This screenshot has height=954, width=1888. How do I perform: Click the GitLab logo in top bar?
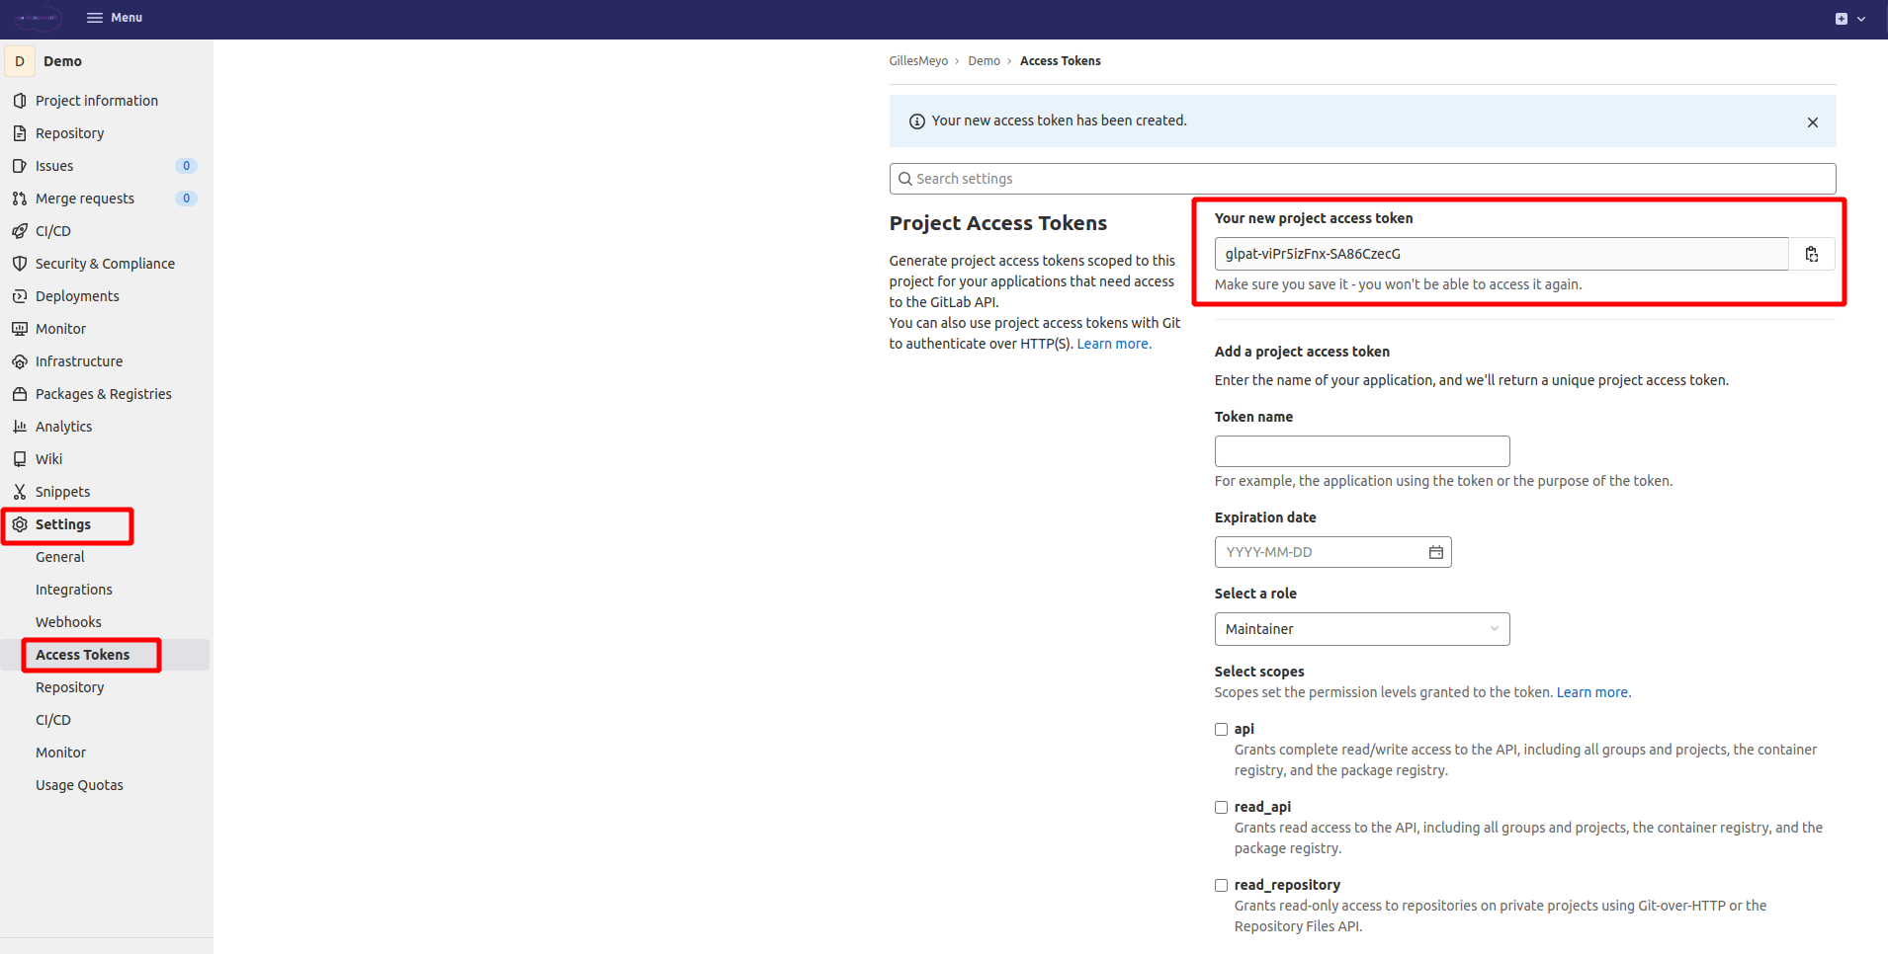click(x=38, y=18)
